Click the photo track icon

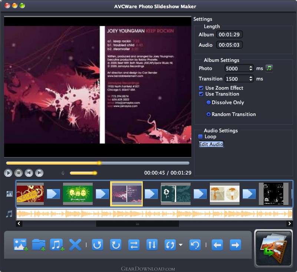[9, 194]
